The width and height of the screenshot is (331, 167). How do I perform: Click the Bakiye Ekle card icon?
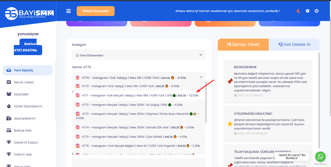click(x=9, y=131)
